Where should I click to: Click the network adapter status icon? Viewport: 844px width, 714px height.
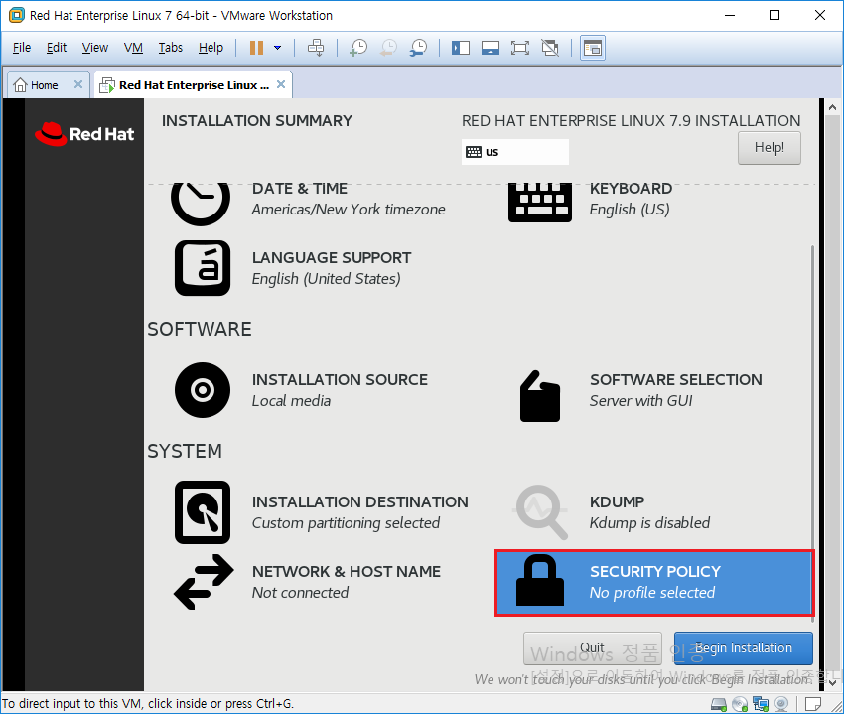point(761,704)
